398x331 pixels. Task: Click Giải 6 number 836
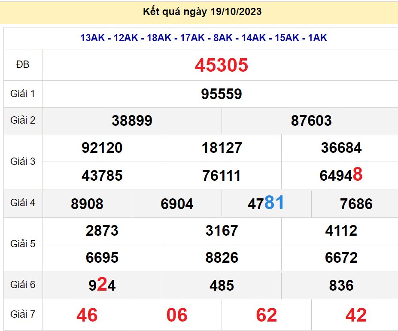pyautogui.click(x=341, y=285)
